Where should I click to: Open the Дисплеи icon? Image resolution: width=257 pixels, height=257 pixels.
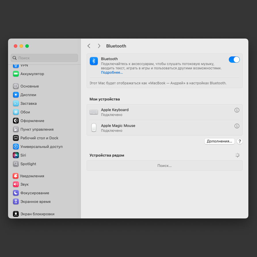click(x=16, y=95)
